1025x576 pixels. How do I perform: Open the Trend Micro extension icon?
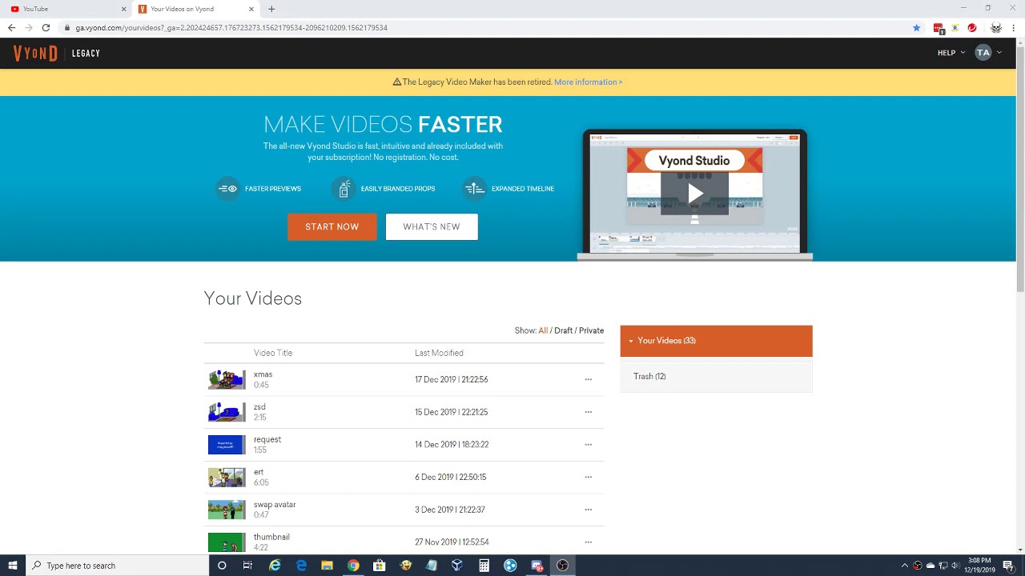[972, 28]
